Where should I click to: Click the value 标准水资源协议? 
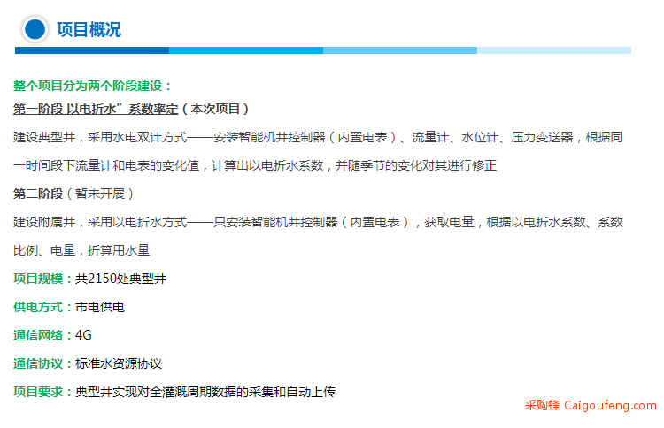point(119,363)
